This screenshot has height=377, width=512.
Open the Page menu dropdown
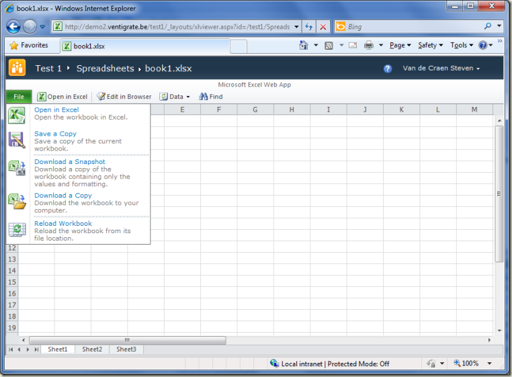[x=400, y=46]
